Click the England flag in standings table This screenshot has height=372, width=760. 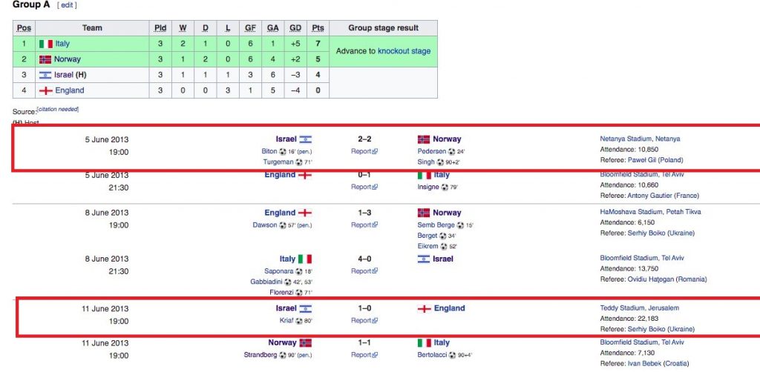[x=45, y=90]
